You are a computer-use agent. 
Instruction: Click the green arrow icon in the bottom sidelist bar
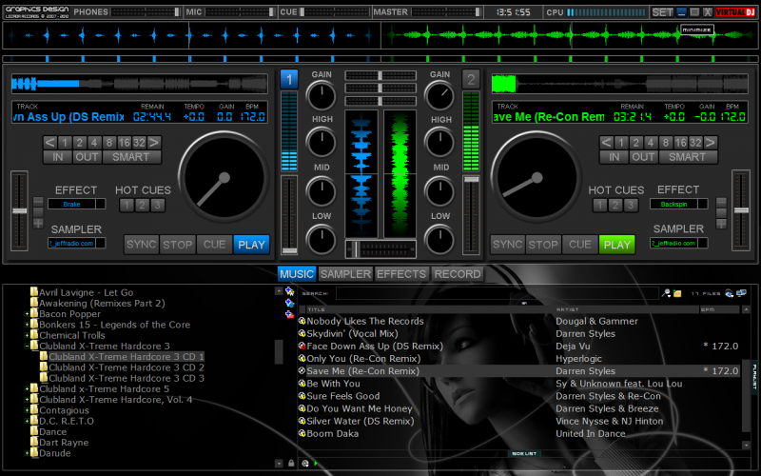coord(316,464)
